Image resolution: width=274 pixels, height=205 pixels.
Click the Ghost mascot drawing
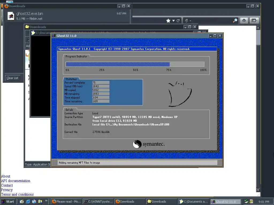point(180,94)
